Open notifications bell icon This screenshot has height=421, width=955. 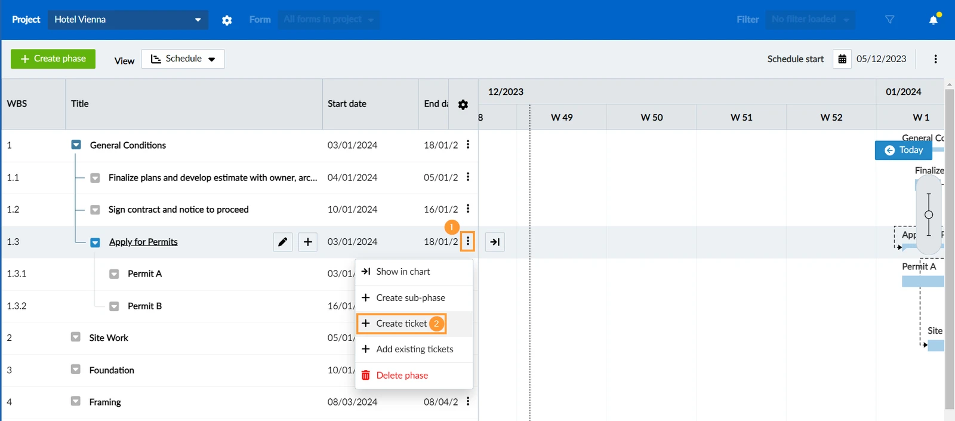click(x=934, y=20)
